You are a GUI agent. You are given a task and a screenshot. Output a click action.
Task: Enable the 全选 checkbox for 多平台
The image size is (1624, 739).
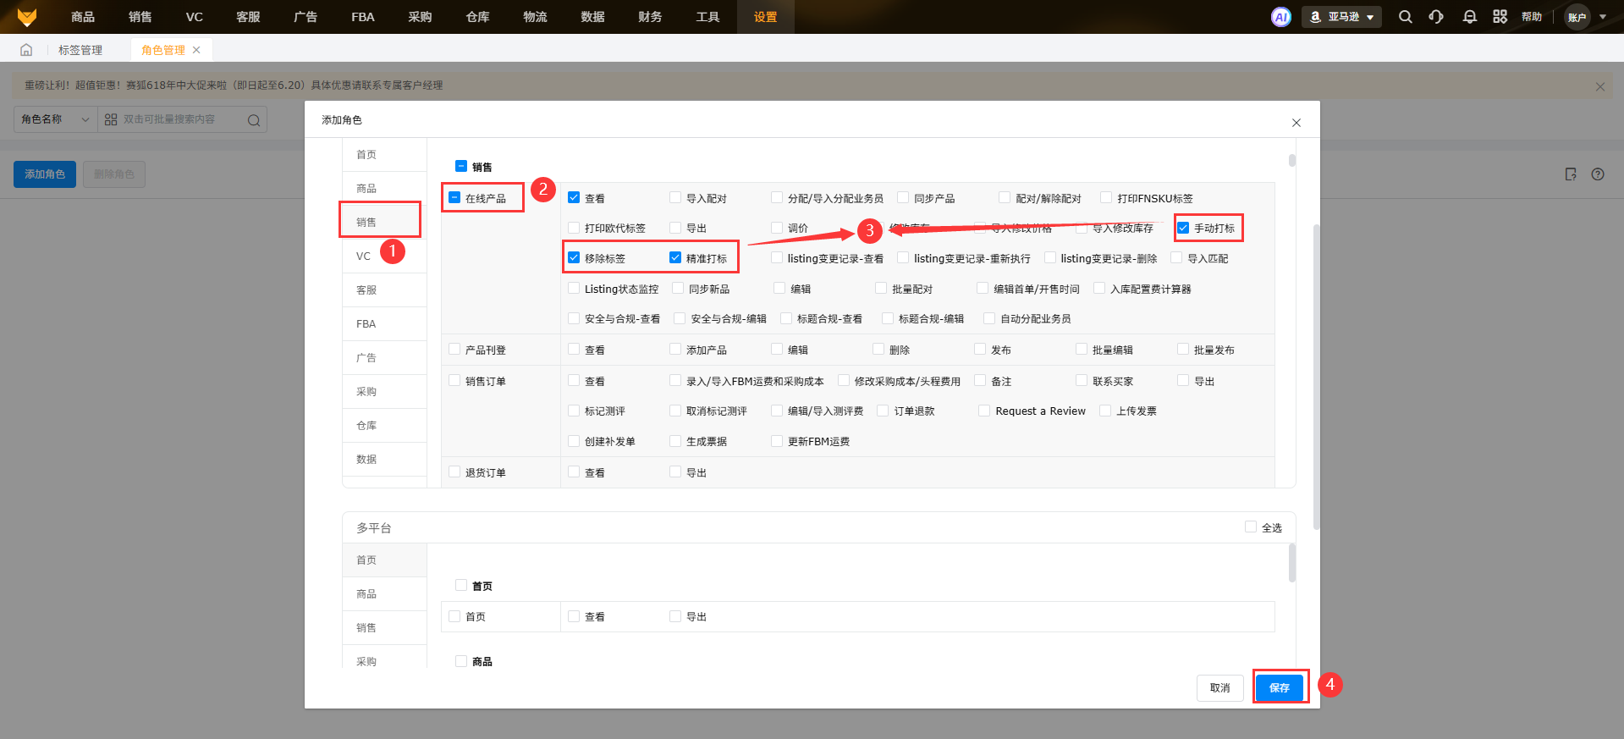[1250, 527]
